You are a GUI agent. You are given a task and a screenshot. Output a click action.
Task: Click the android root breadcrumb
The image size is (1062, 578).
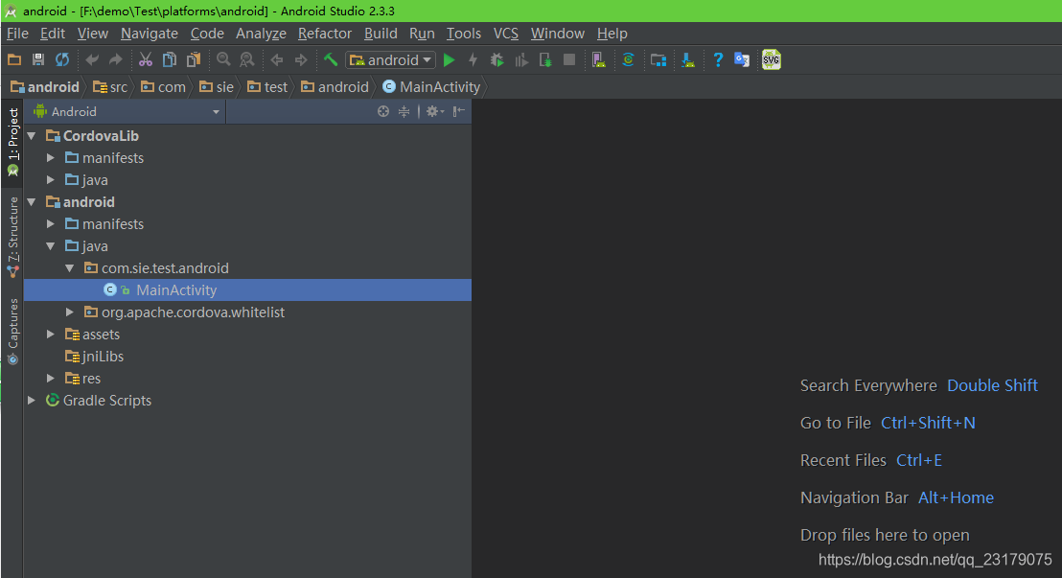click(x=45, y=87)
